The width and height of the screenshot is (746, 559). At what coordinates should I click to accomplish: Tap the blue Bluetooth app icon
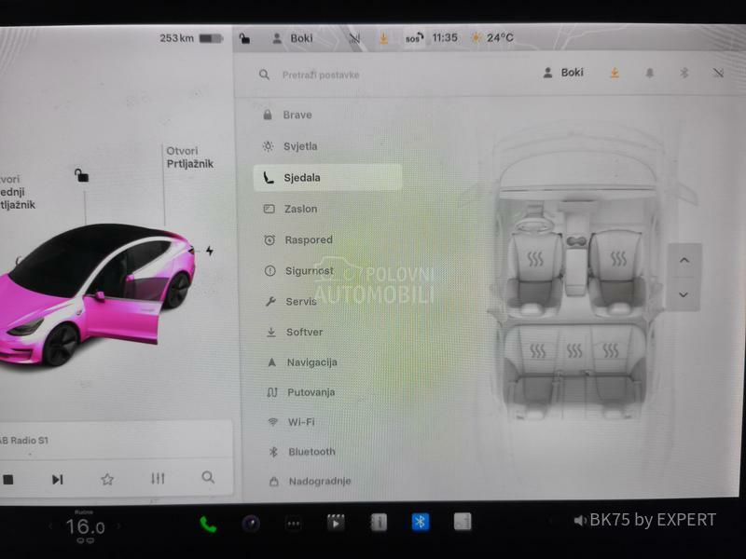pos(421,522)
